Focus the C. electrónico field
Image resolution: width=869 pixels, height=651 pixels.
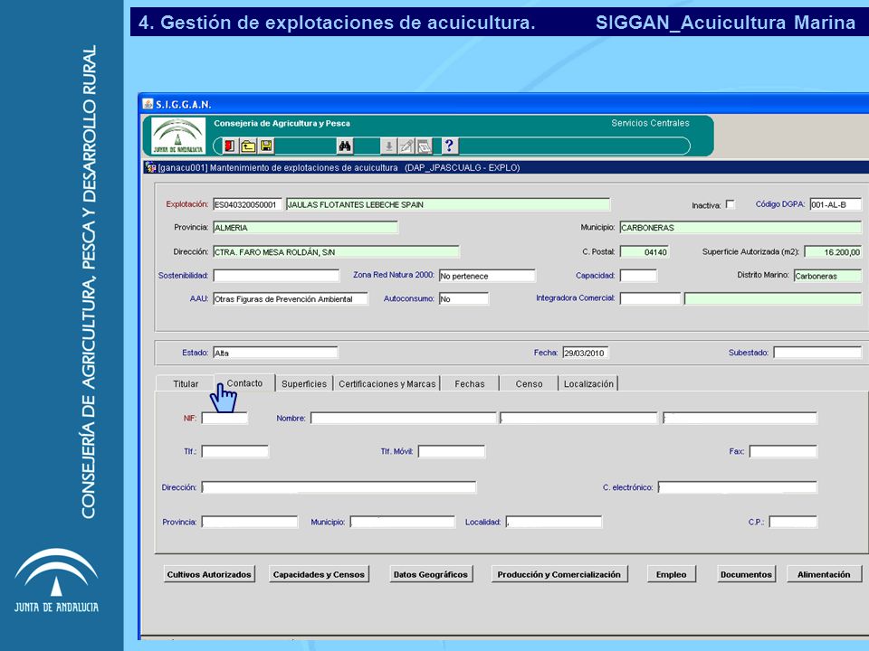tap(738, 487)
